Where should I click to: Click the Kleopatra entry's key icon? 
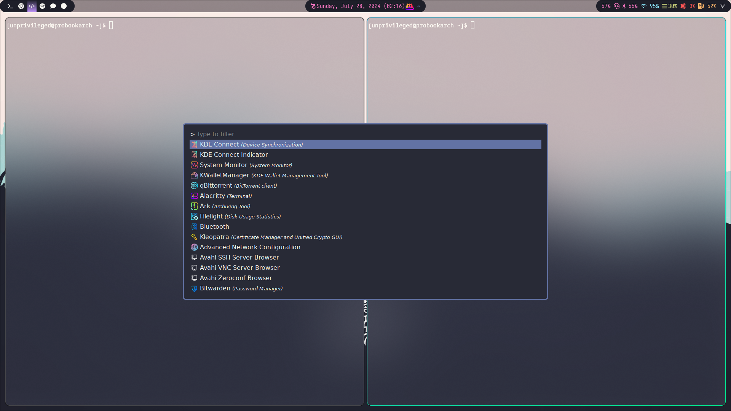point(194,237)
